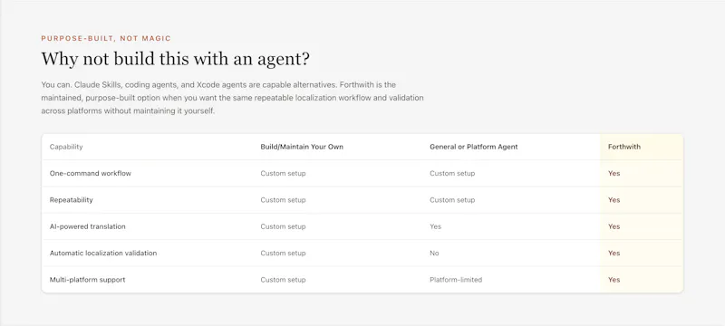
Task: Click Build/Maintain 'Custom setup' in Repeatability row
Action: [283, 200]
